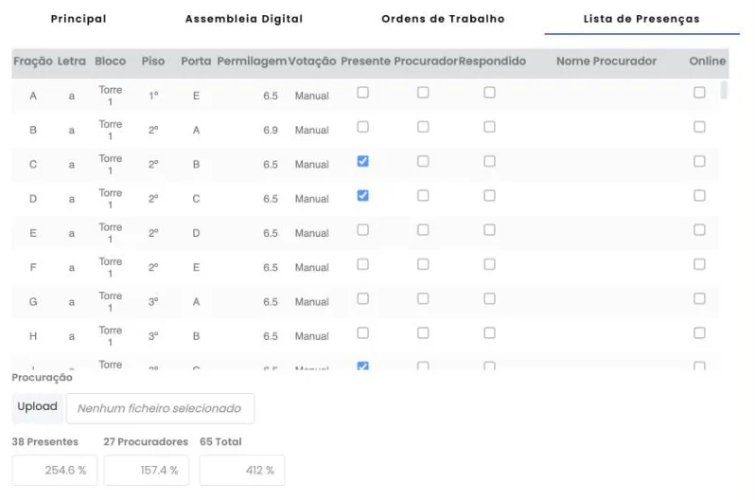755x500 pixels.
Task: Enable Procurador for fraction D
Action: (x=423, y=195)
